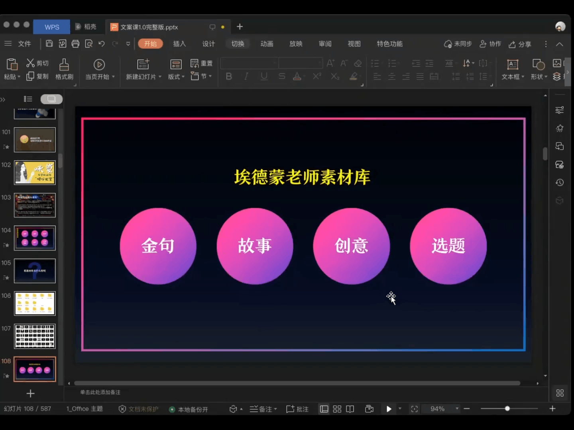Toggle bold formatting
The width and height of the screenshot is (574, 430).
click(x=229, y=76)
